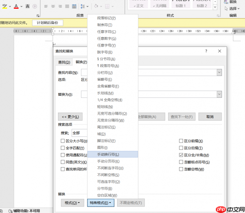The height and width of the screenshot is (213, 245).
Task: Open the borders dropdown arrow
Action: click(112, 6)
